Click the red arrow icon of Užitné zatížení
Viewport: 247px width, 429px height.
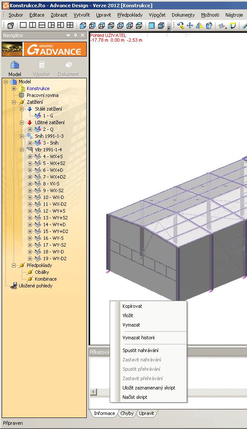30,122
